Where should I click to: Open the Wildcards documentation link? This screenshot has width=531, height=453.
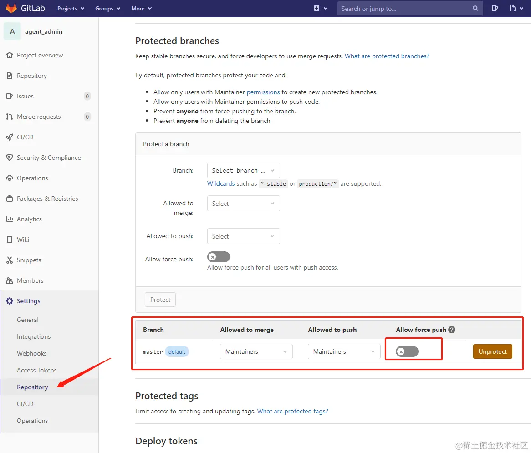(x=221, y=183)
